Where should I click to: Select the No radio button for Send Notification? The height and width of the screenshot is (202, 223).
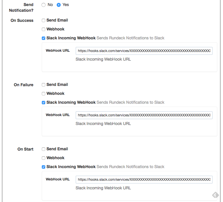44,5
